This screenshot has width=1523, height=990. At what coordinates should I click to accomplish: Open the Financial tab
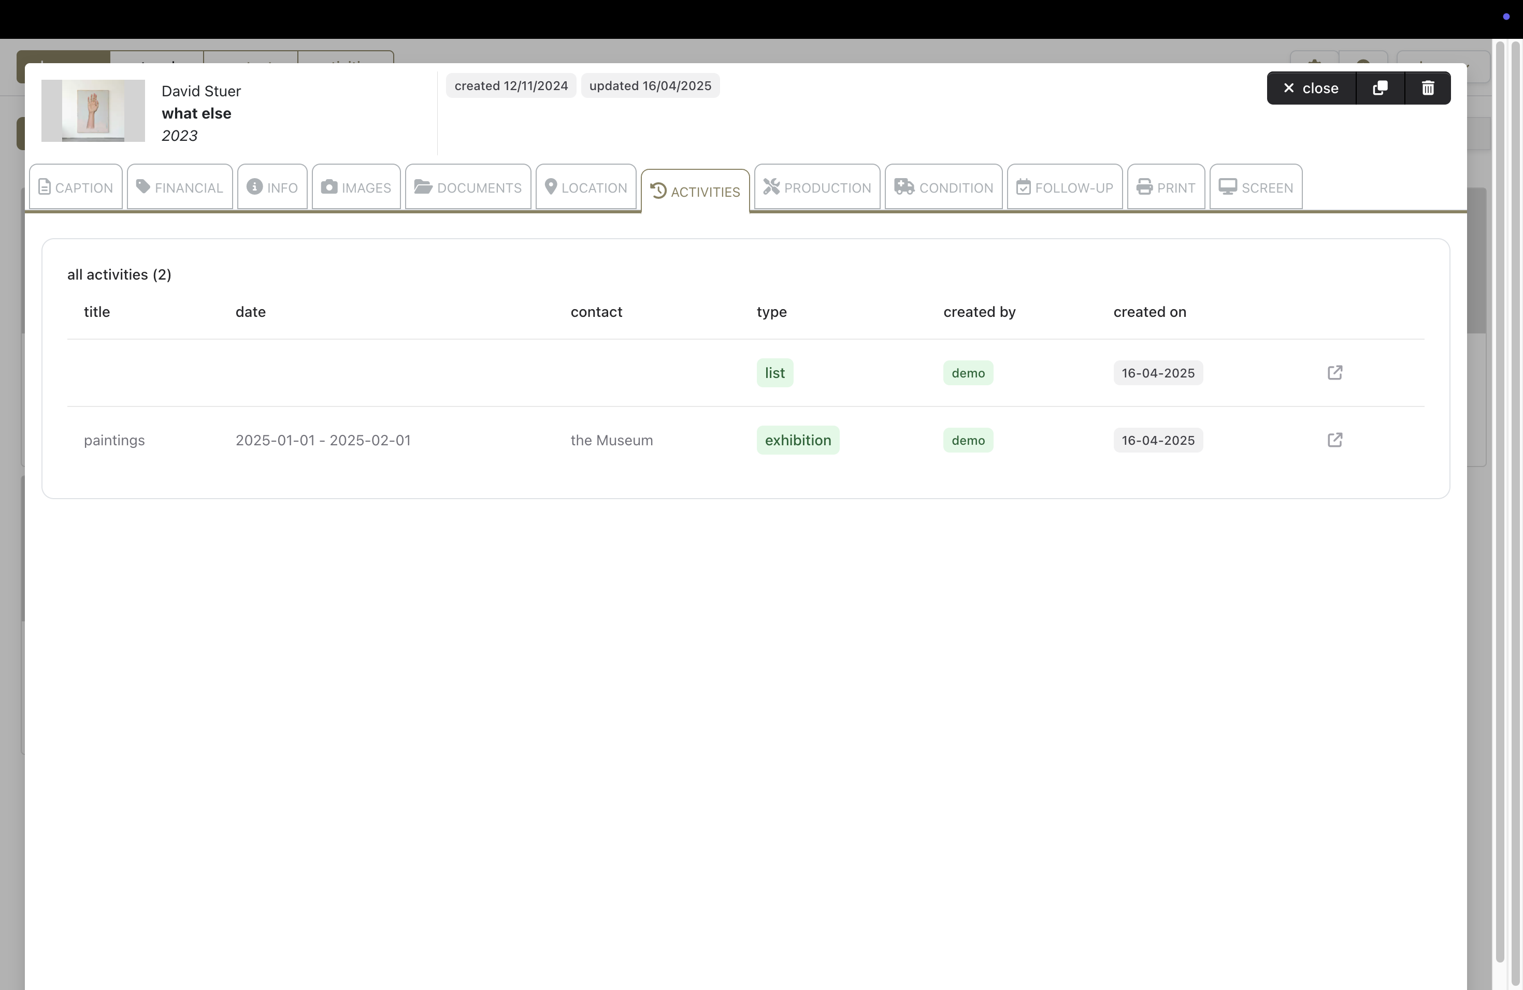[x=180, y=187]
